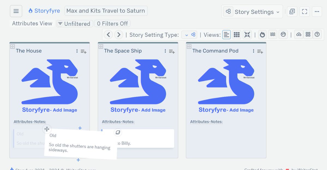Grab the drag handle on The Space Ship card
This screenshot has width=327, height=170.
pyautogui.click(x=101, y=46)
